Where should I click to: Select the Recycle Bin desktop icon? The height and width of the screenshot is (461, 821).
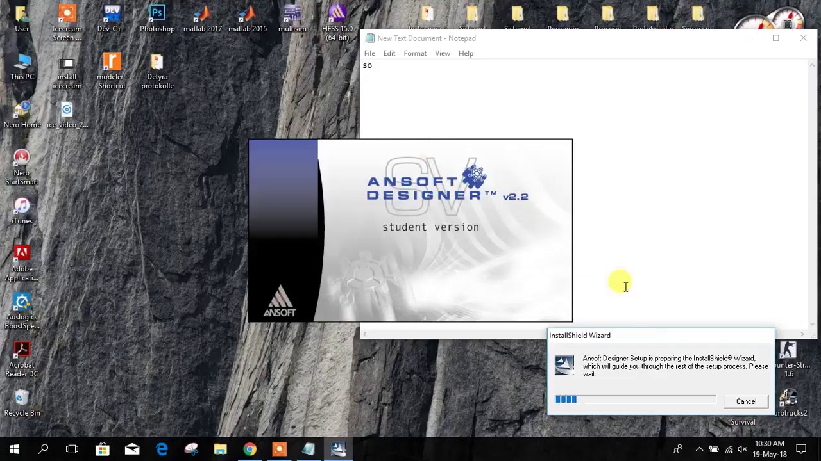22,403
